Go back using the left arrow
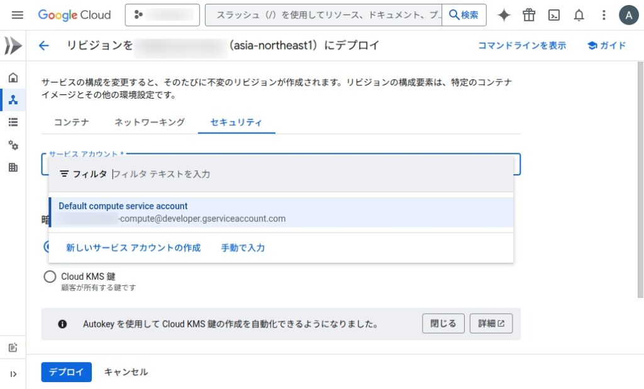Screen dimensions: 644x389 click(x=43, y=46)
